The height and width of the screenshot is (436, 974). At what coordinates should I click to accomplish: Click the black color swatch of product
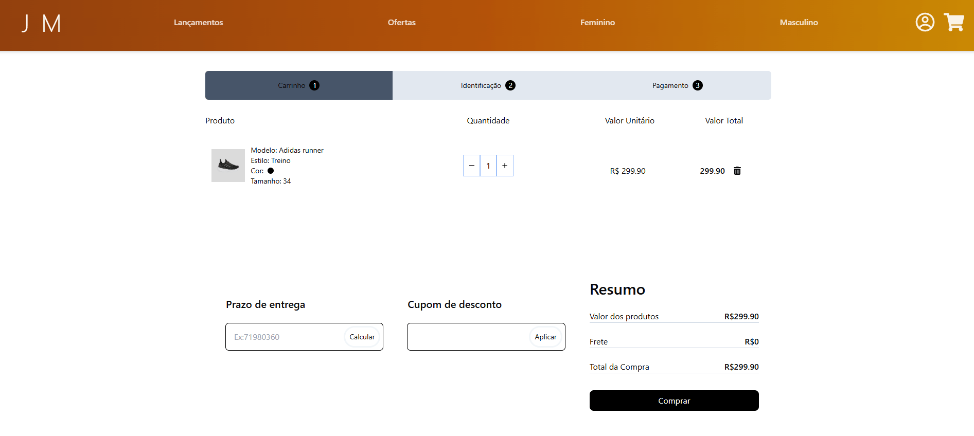[x=271, y=171]
